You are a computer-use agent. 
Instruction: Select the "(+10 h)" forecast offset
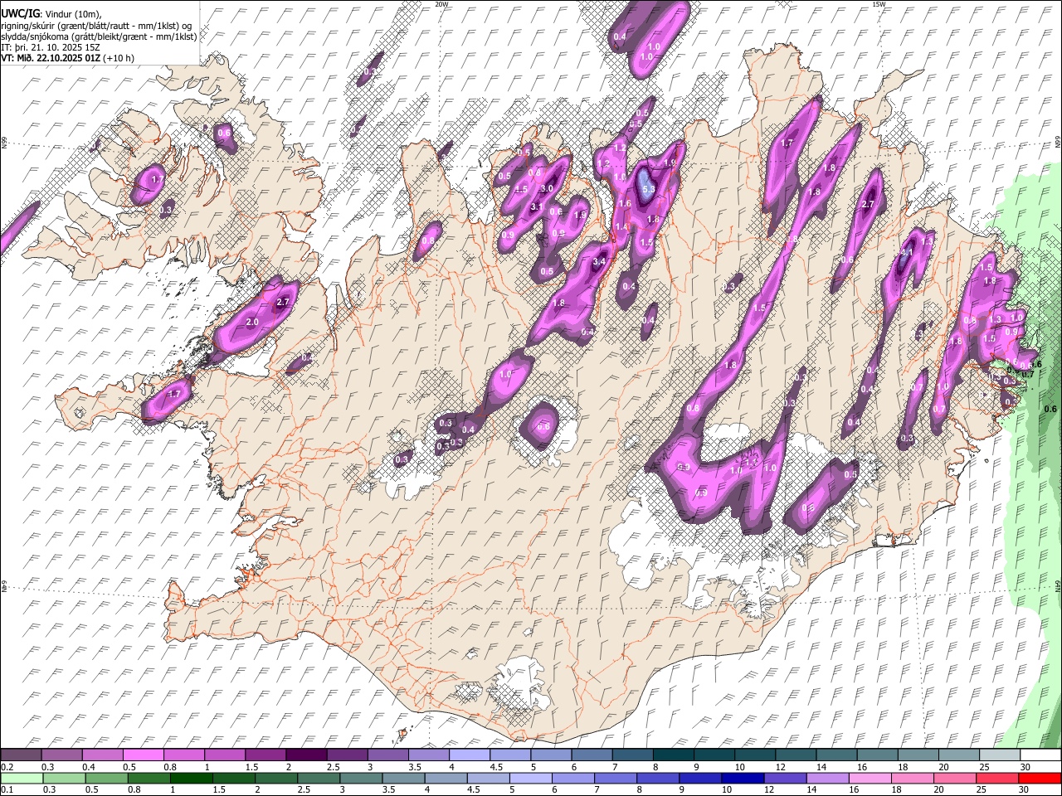tap(119, 58)
